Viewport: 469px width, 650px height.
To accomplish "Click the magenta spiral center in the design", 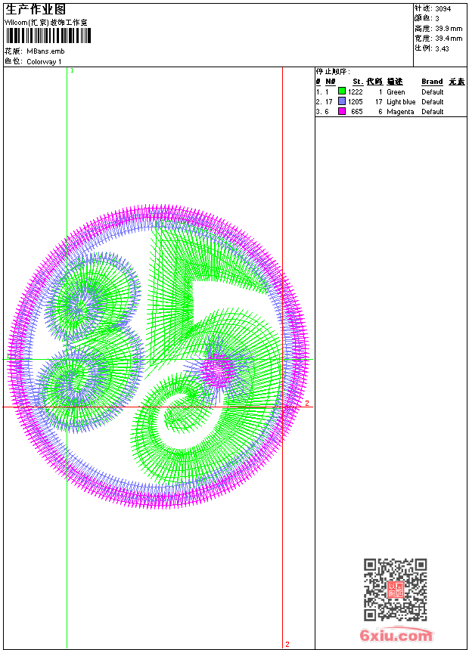I will pos(219,367).
